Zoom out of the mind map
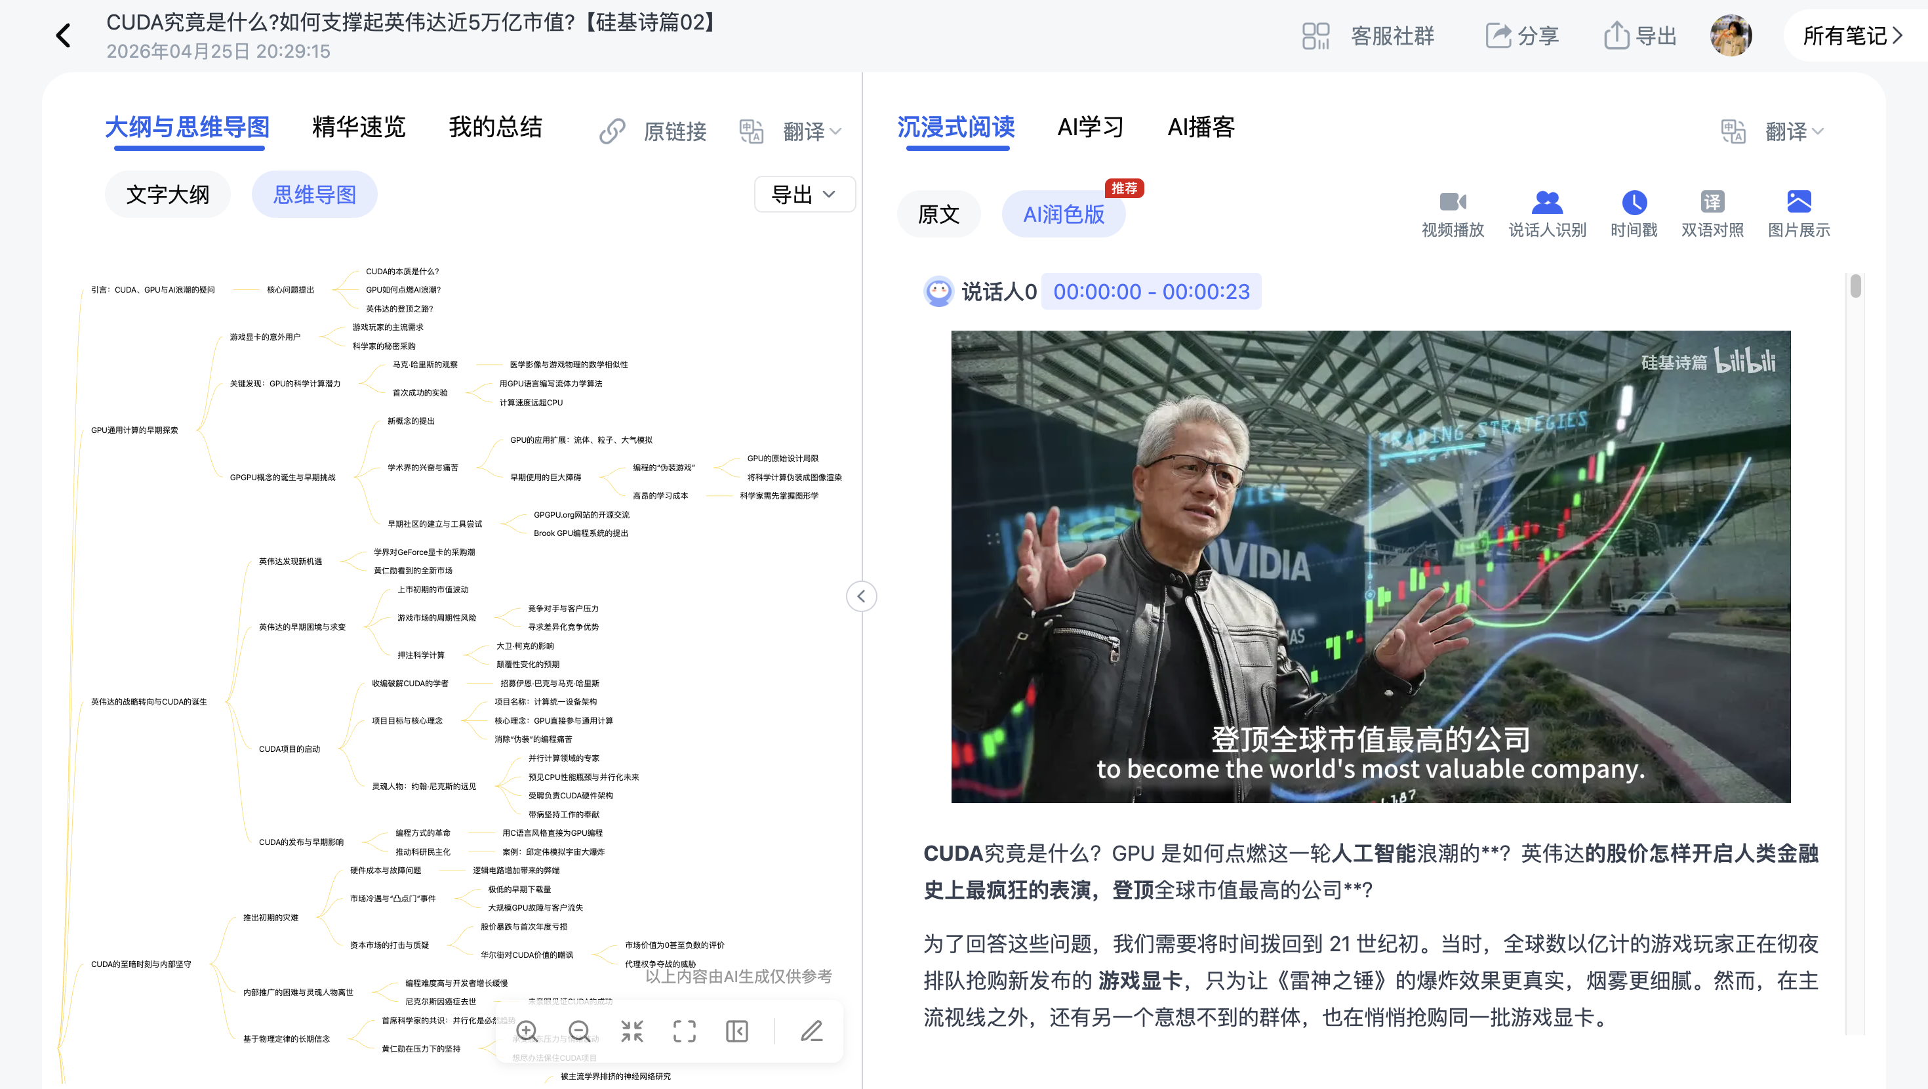This screenshot has height=1089, width=1928. coord(579,1031)
